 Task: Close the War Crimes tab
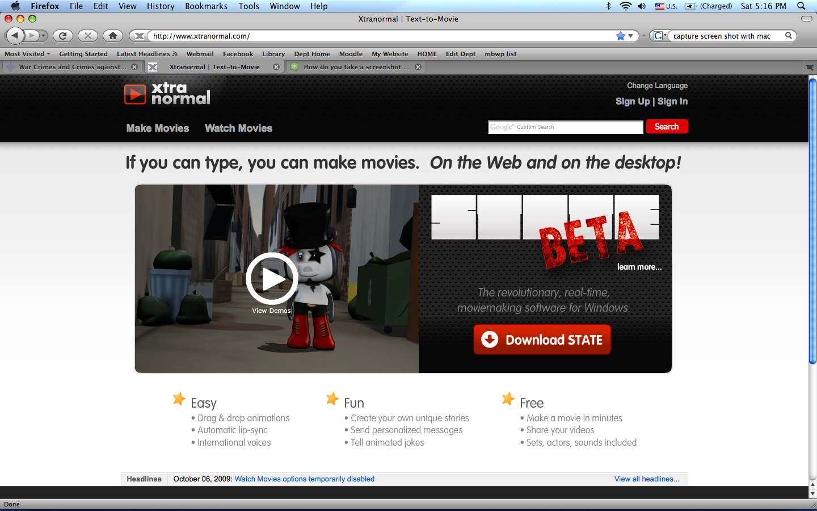(x=134, y=67)
